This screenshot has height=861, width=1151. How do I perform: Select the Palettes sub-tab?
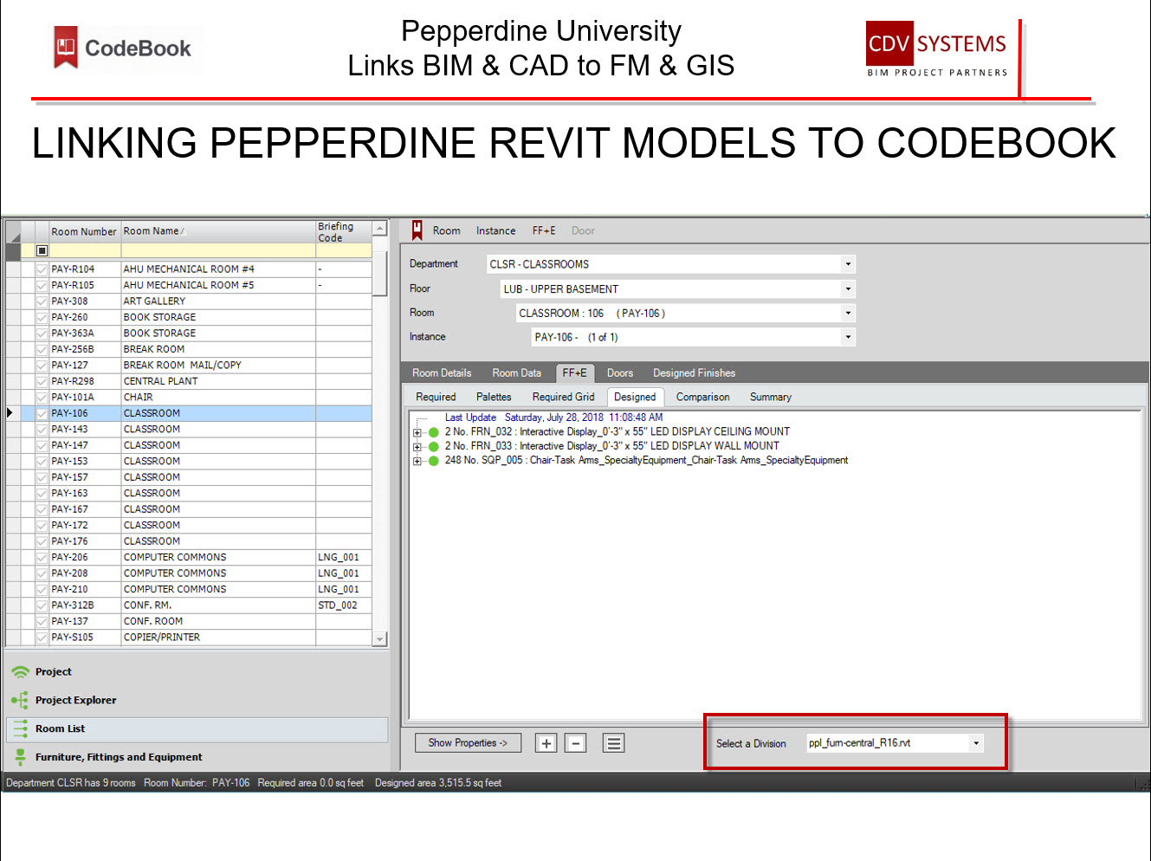(494, 398)
